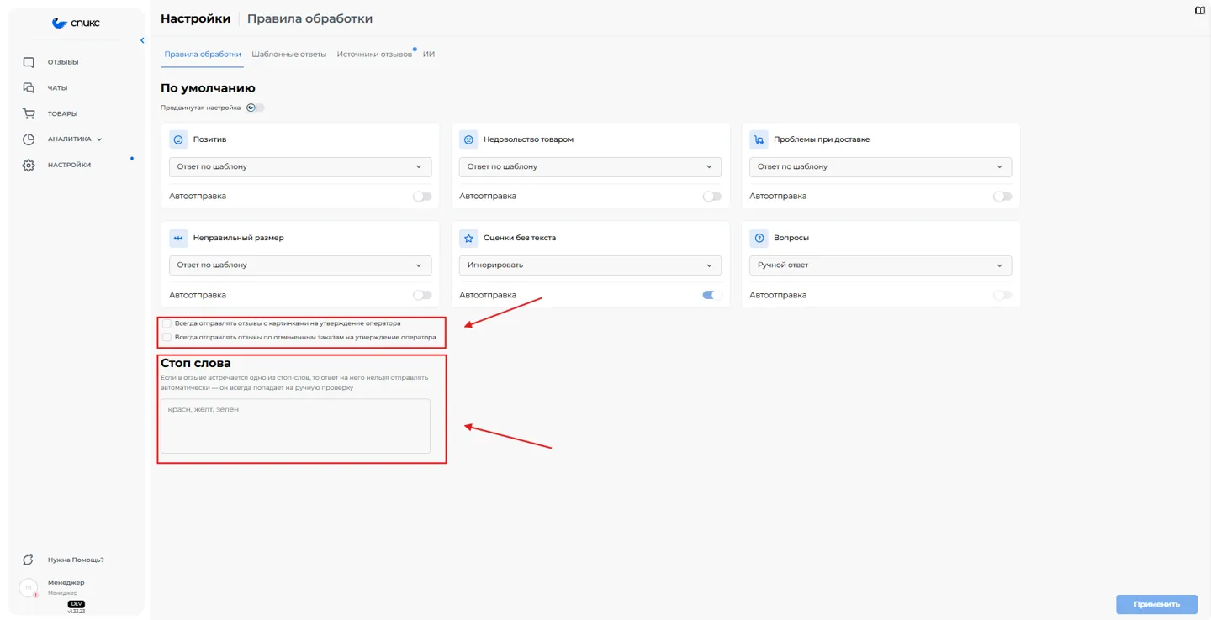Open the Недовольство товаром response dropdown
Viewport: 1211px width, 620px height.
pos(590,166)
